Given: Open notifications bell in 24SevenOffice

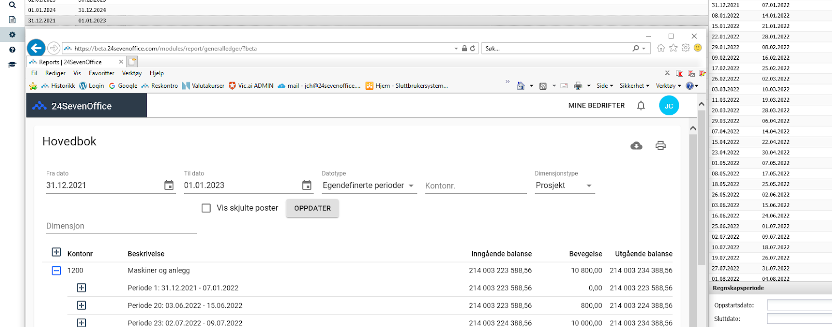Looking at the screenshot, I should click(x=641, y=105).
